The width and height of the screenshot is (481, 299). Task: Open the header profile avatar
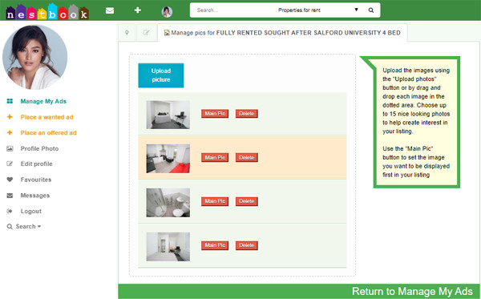click(167, 12)
